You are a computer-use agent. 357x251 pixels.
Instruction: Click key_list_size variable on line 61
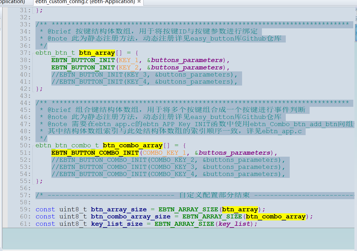[x=117, y=224]
